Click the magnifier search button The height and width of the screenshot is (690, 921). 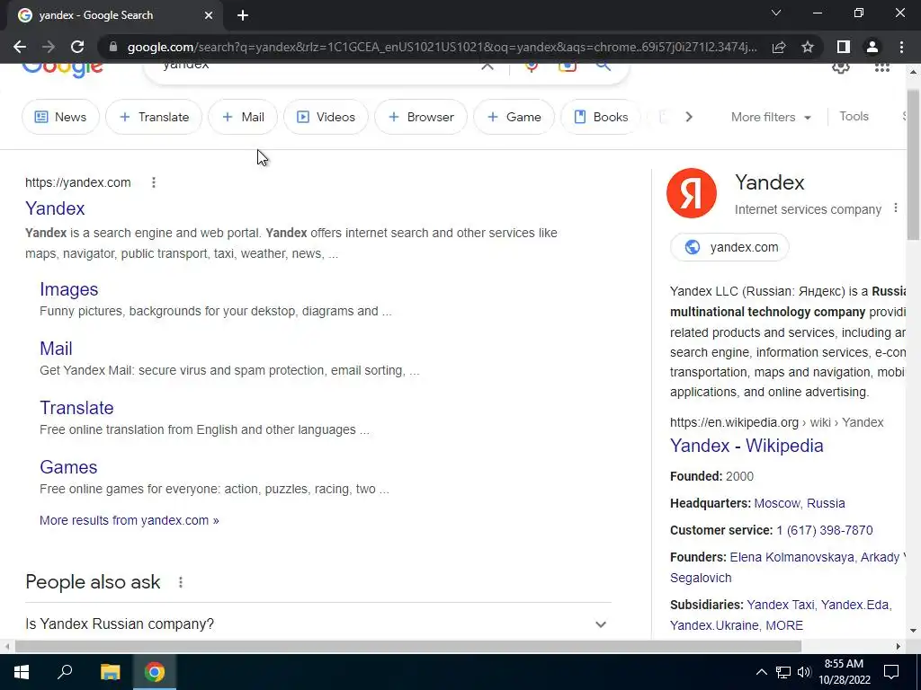pos(604,66)
